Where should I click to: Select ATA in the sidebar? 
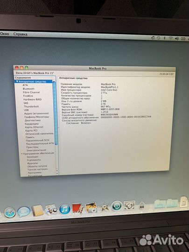(25, 85)
